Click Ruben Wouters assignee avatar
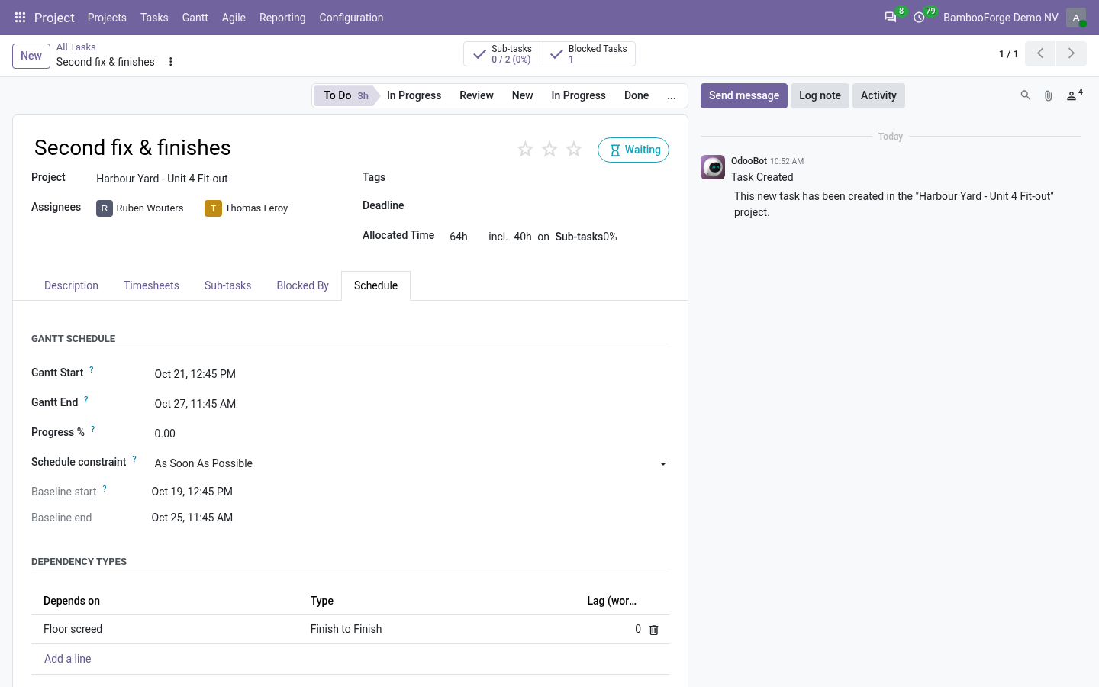Image resolution: width=1099 pixels, height=687 pixels. (105, 208)
